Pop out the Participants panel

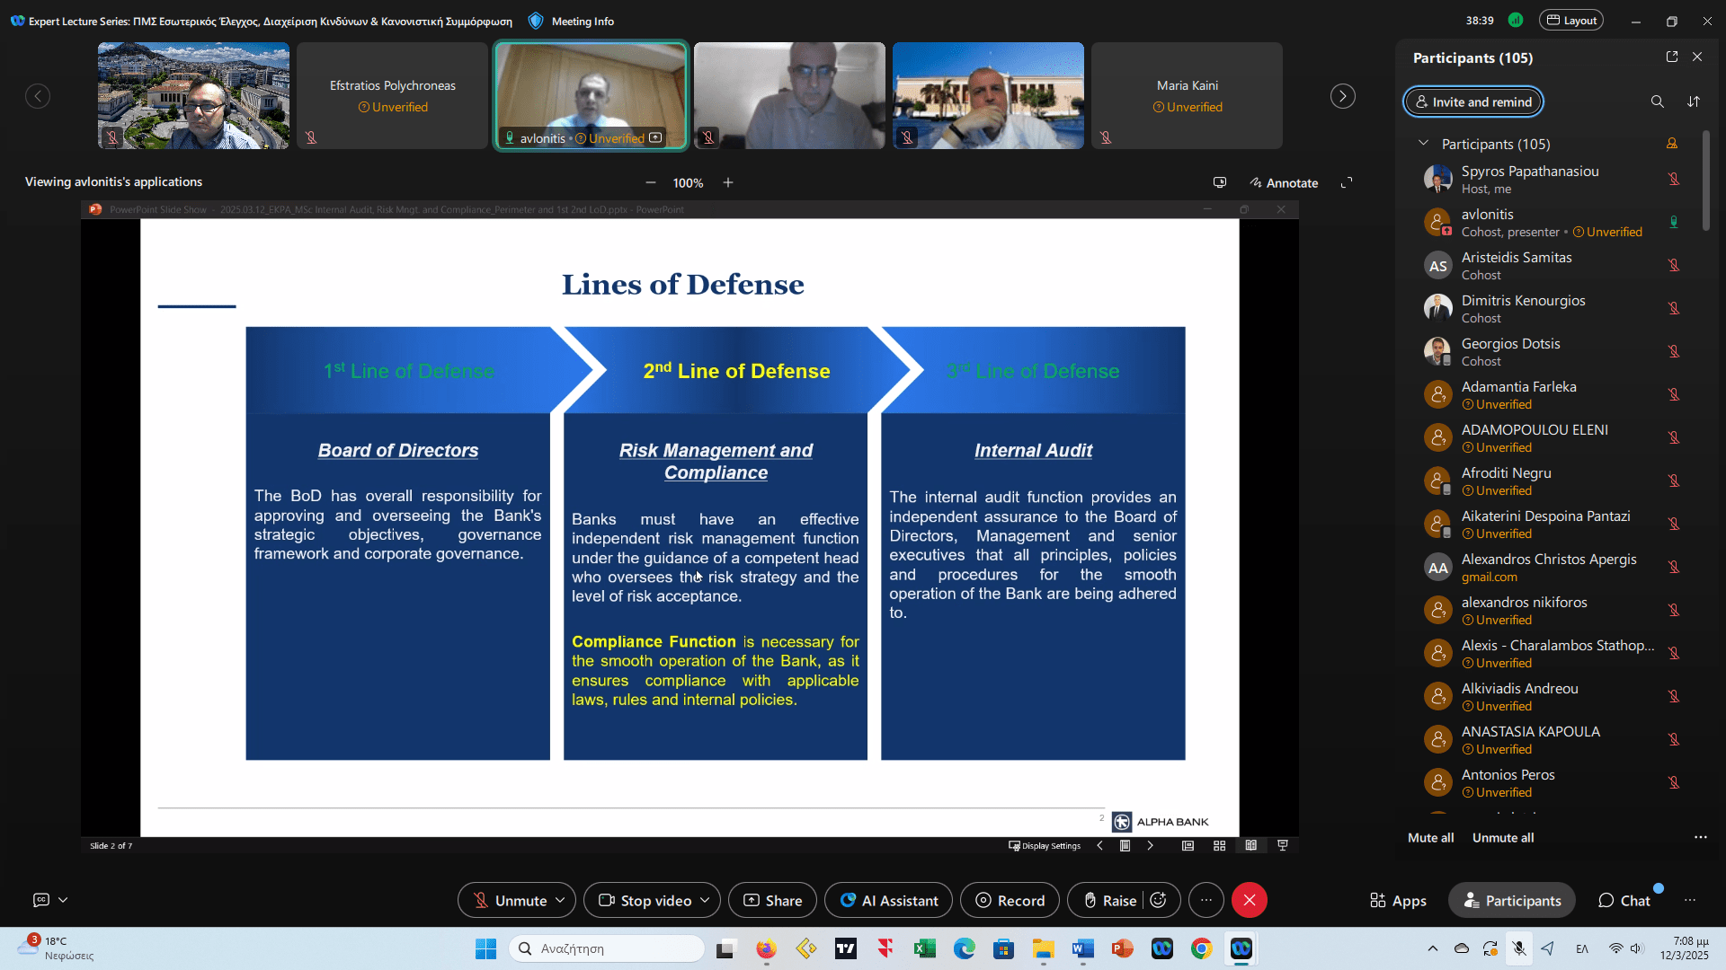pyautogui.click(x=1671, y=57)
